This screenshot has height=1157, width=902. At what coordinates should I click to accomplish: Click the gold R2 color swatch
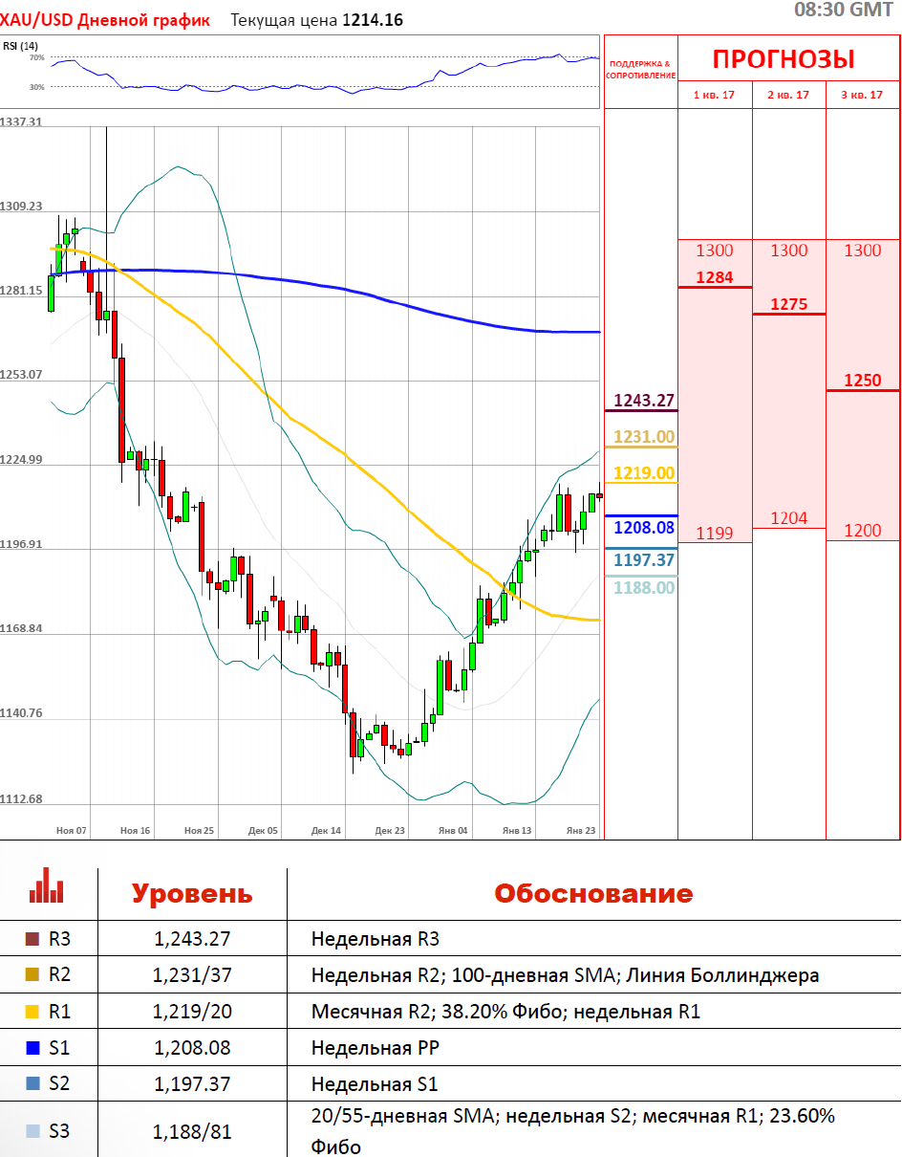click(32, 975)
